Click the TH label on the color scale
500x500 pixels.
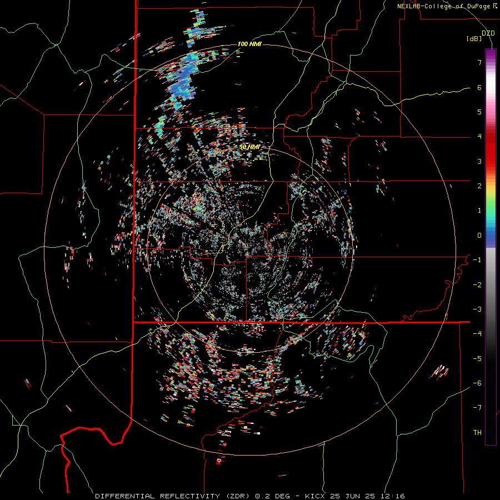(477, 432)
